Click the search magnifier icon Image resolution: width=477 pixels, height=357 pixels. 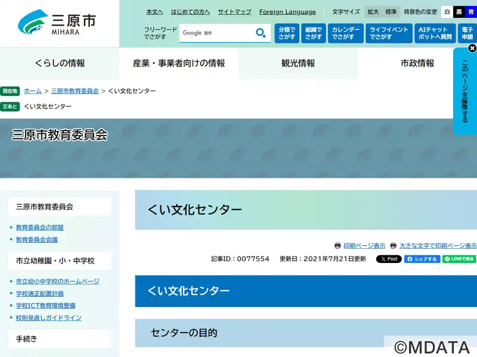point(261,33)
